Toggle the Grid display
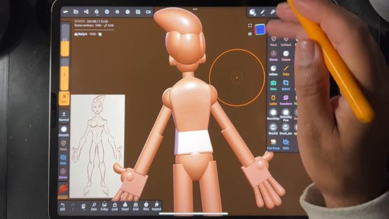This screenshot has width=389, height=219. [136, 207]
